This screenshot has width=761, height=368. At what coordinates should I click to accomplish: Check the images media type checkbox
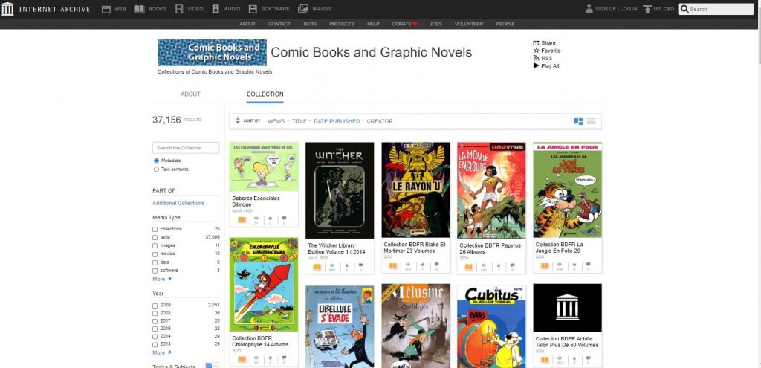155,245
